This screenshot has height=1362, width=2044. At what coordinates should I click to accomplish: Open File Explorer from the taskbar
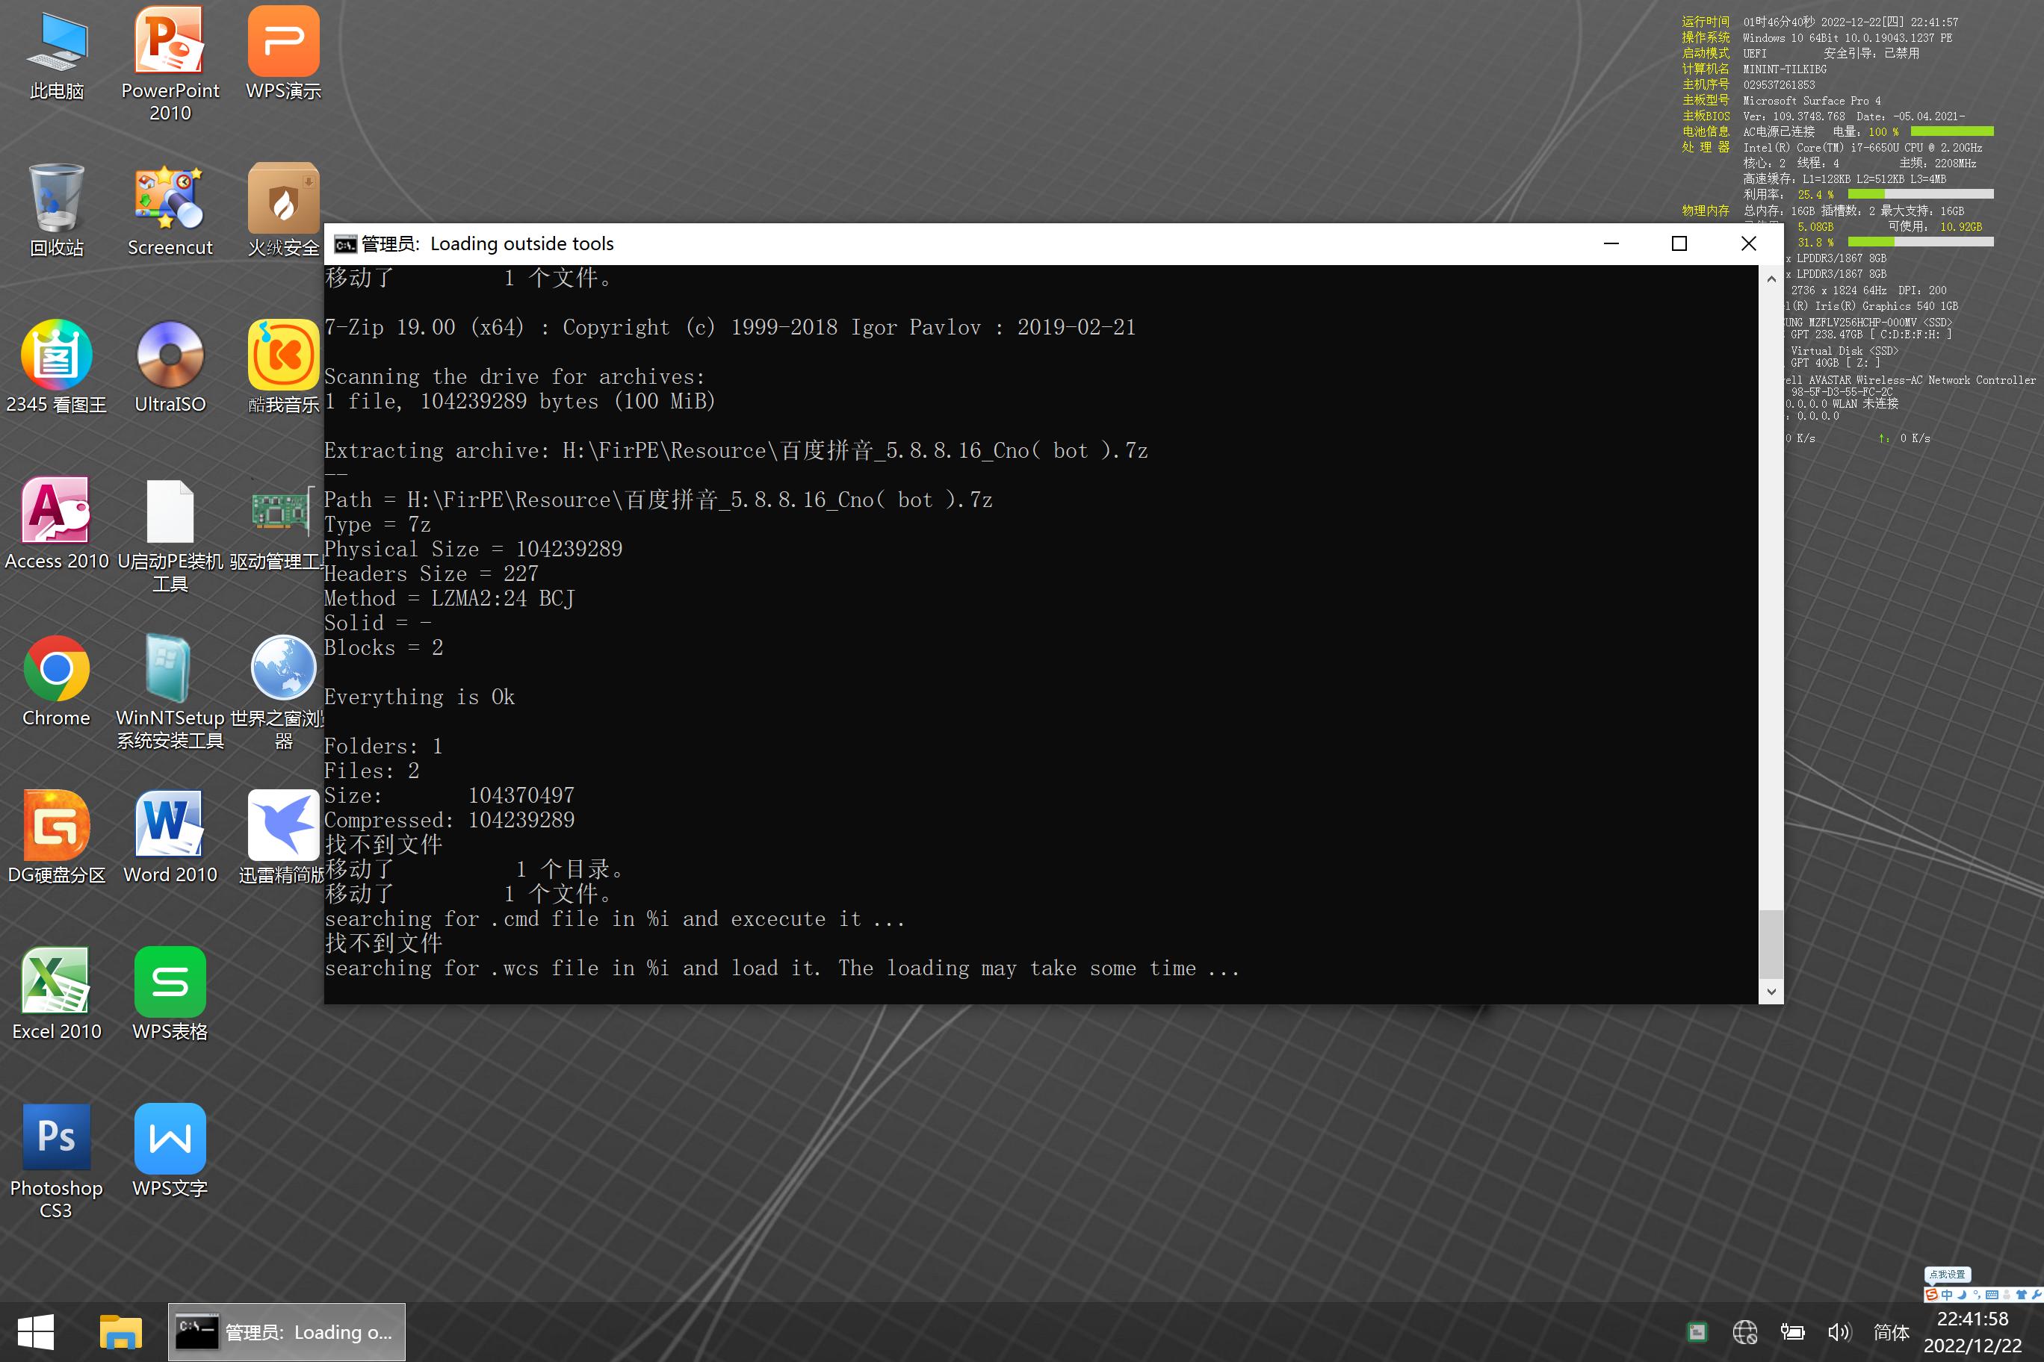click(x=120, y=1331)
